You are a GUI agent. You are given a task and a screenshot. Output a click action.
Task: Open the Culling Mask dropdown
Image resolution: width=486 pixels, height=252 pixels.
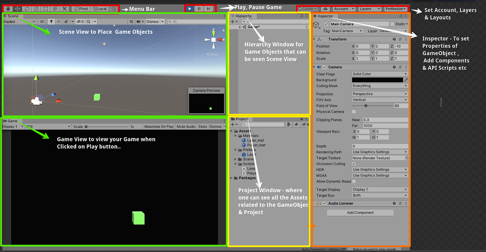(x=379, y=85)
